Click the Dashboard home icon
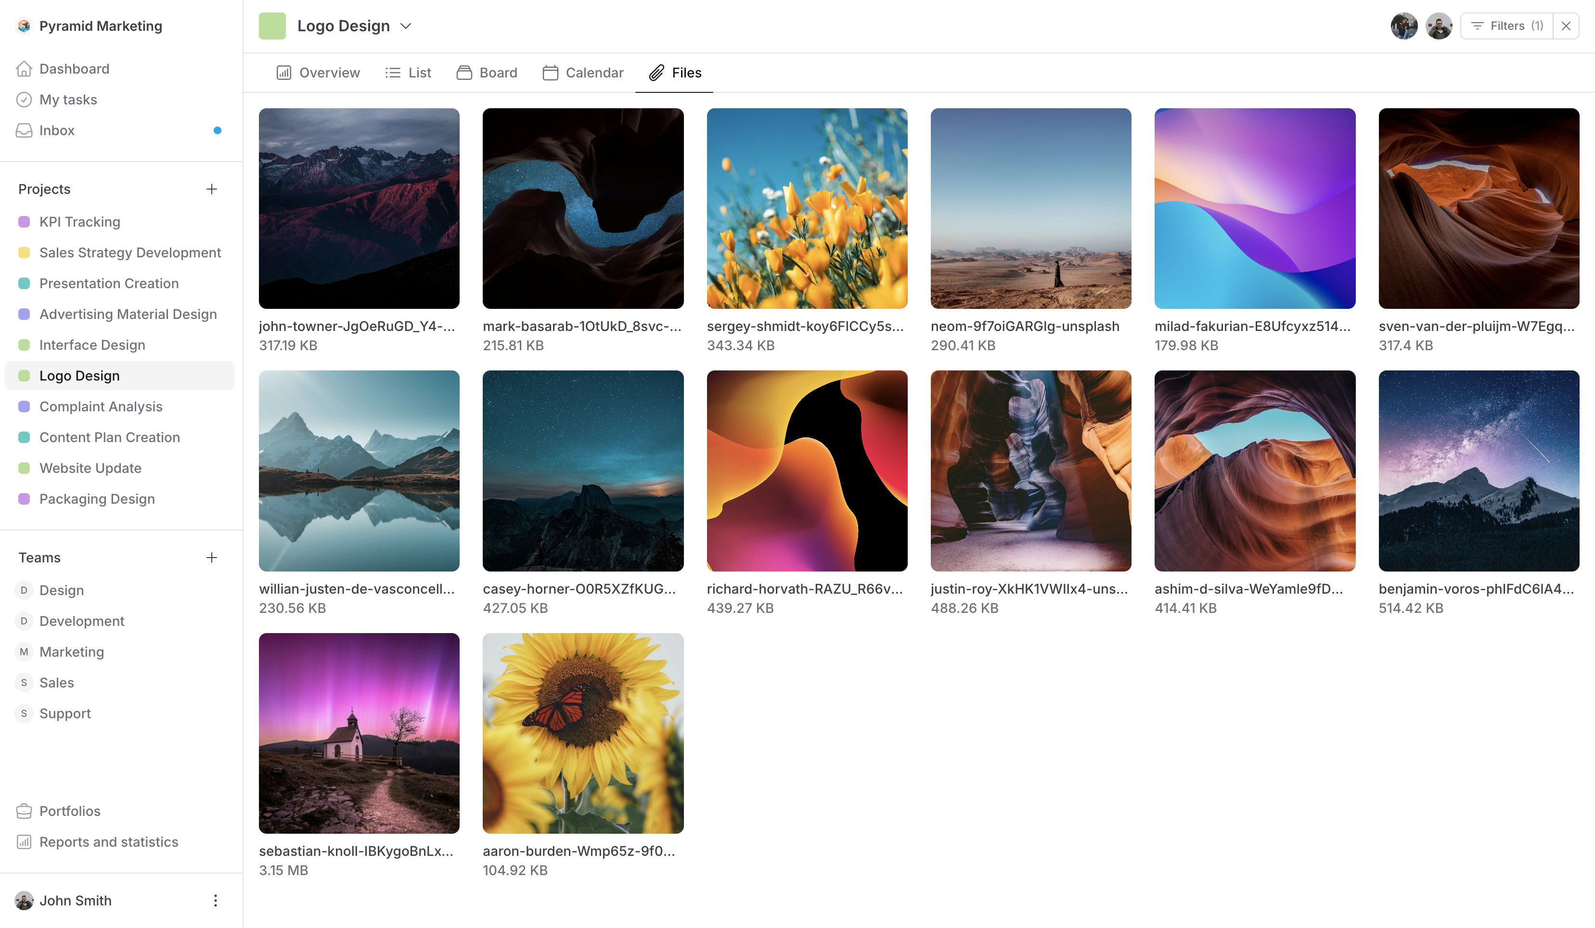Screen dimensions: 1595x928 tap(24, 69)
